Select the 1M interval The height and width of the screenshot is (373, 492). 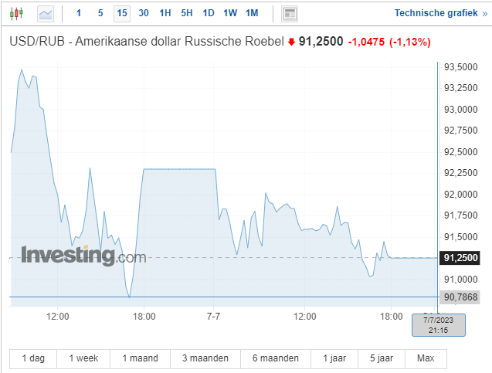[252, 13]
